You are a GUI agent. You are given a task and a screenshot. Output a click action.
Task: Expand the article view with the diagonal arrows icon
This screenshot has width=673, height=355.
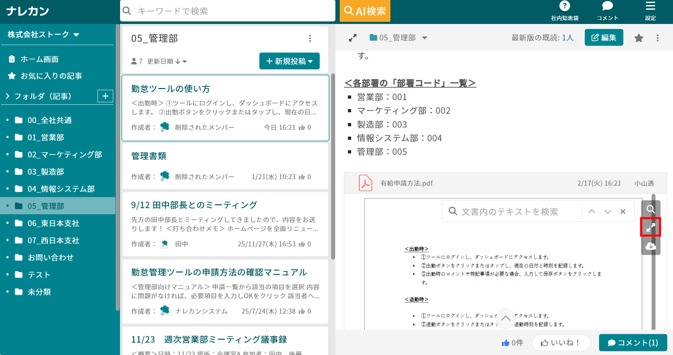click(x=353, y=37)
